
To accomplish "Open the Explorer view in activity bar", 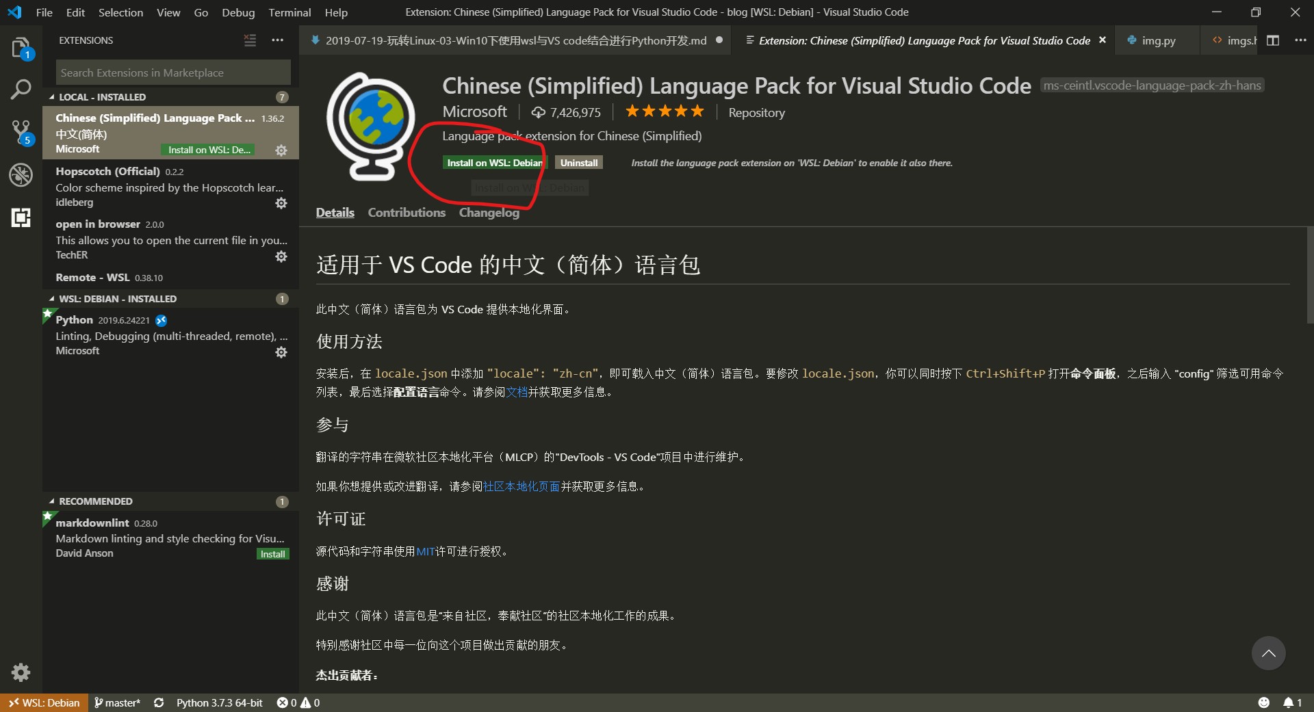I will click(x=21, y=49).
